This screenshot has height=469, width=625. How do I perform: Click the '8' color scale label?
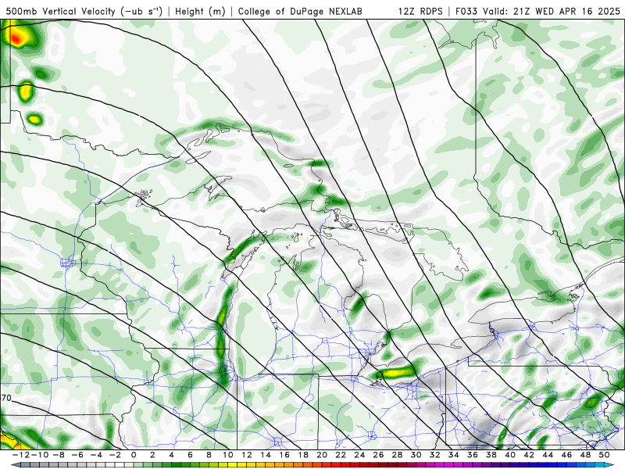(209, 455)
